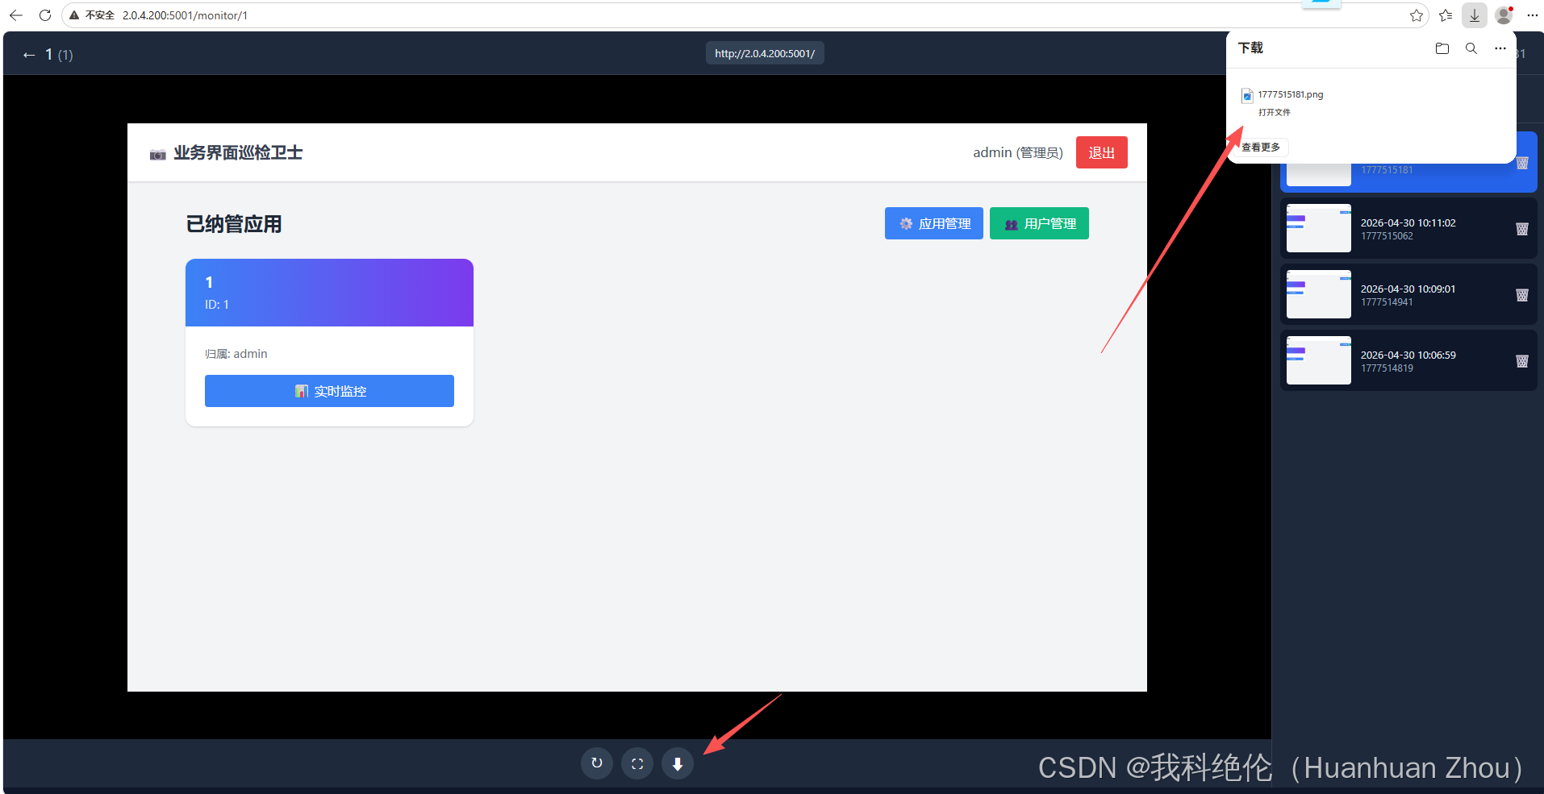Click the 实时监控 button on app card 1
This screenshot has width=1544, height=794.
point(329,391)
